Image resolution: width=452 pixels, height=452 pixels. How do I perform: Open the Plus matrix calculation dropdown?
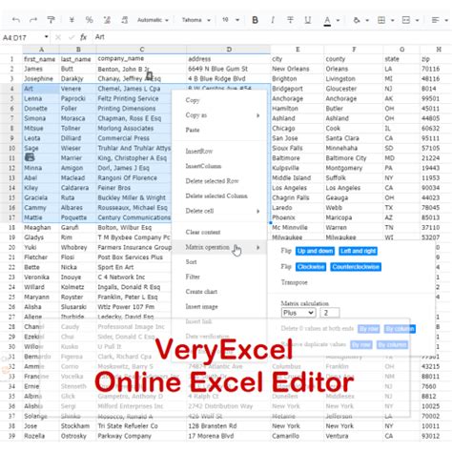(x=298, y=313)
